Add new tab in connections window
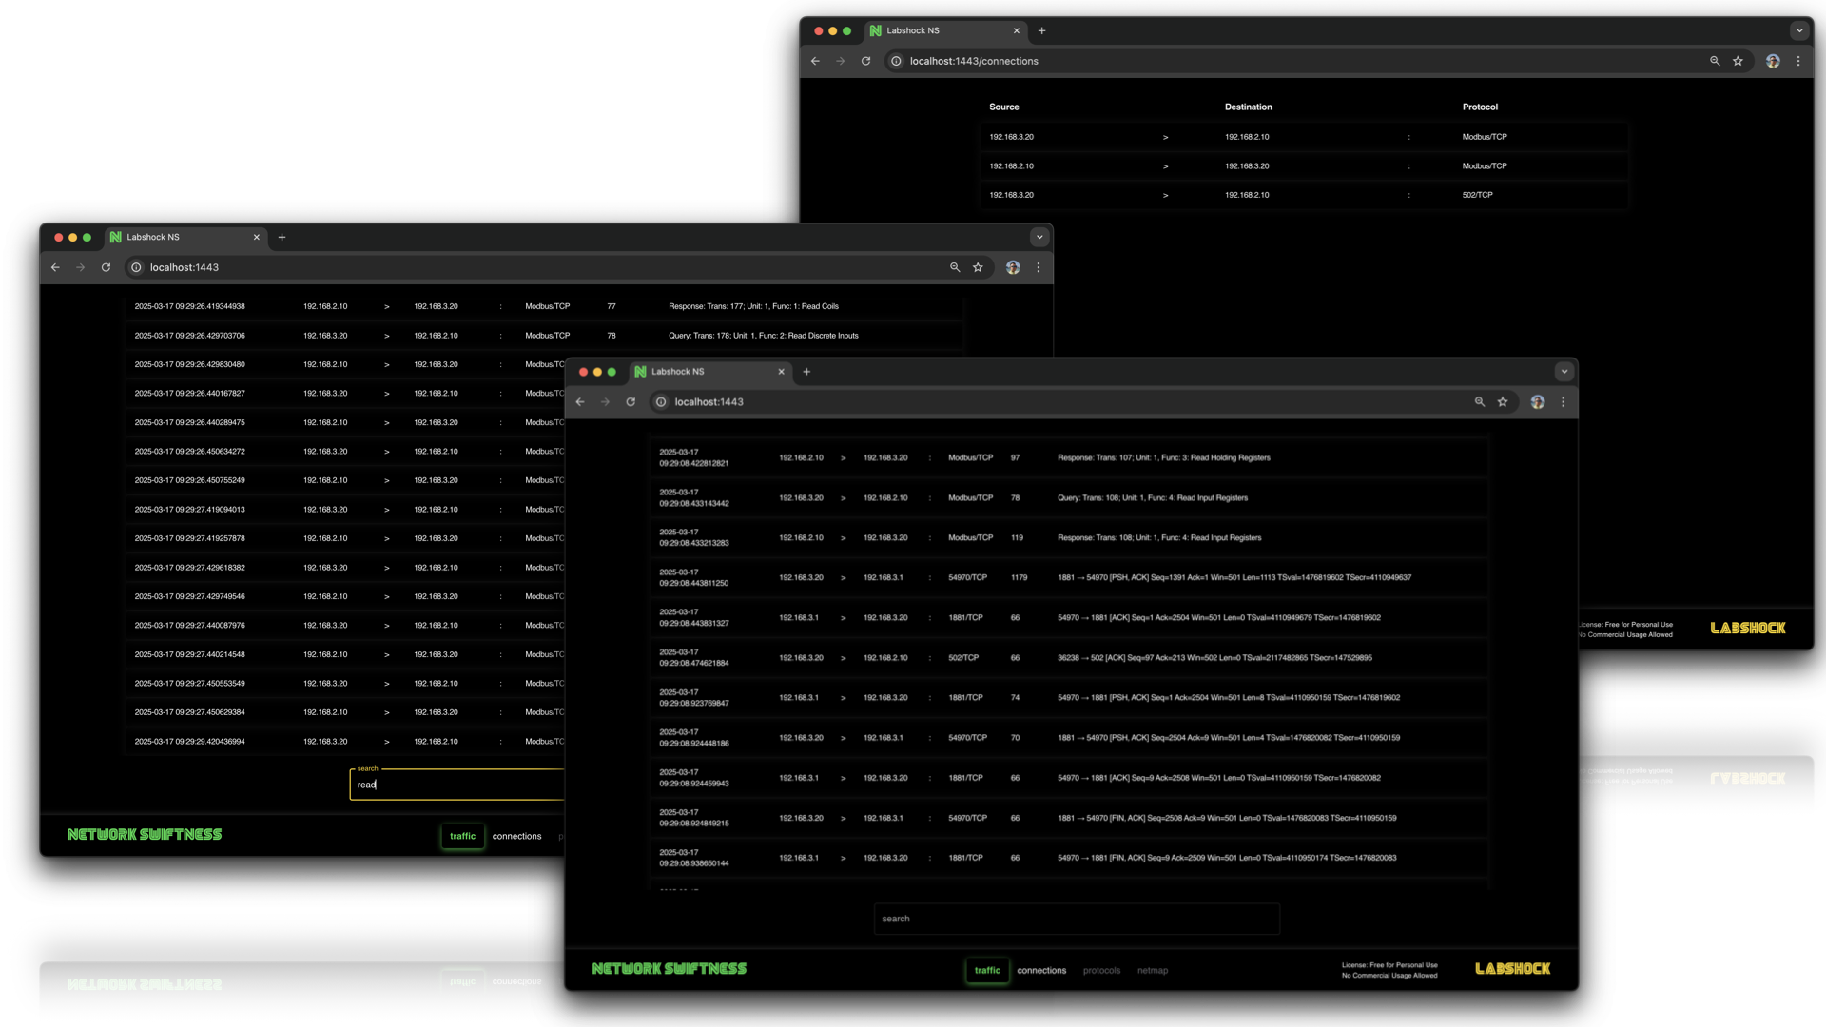 (x=1041, y=30)
